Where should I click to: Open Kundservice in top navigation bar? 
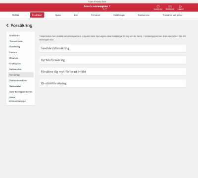coord(144,15)
